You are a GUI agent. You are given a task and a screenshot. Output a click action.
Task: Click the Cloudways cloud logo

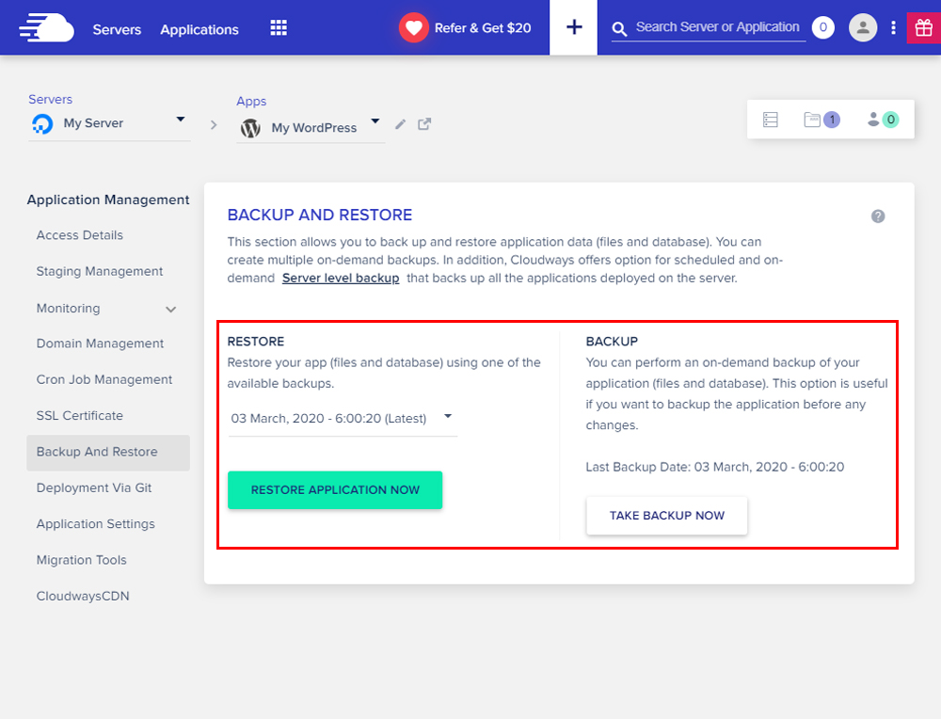(47, 28)
